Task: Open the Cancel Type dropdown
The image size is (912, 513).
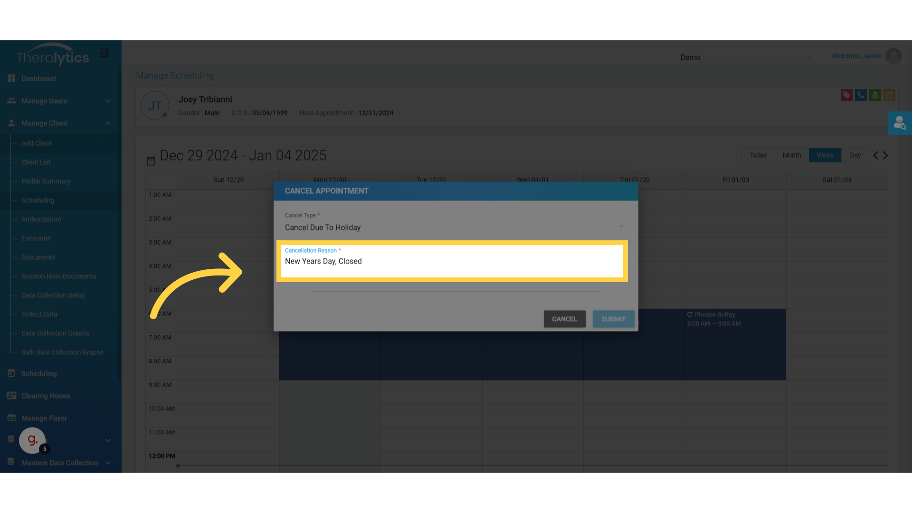Action: click(x=454, y=228)
